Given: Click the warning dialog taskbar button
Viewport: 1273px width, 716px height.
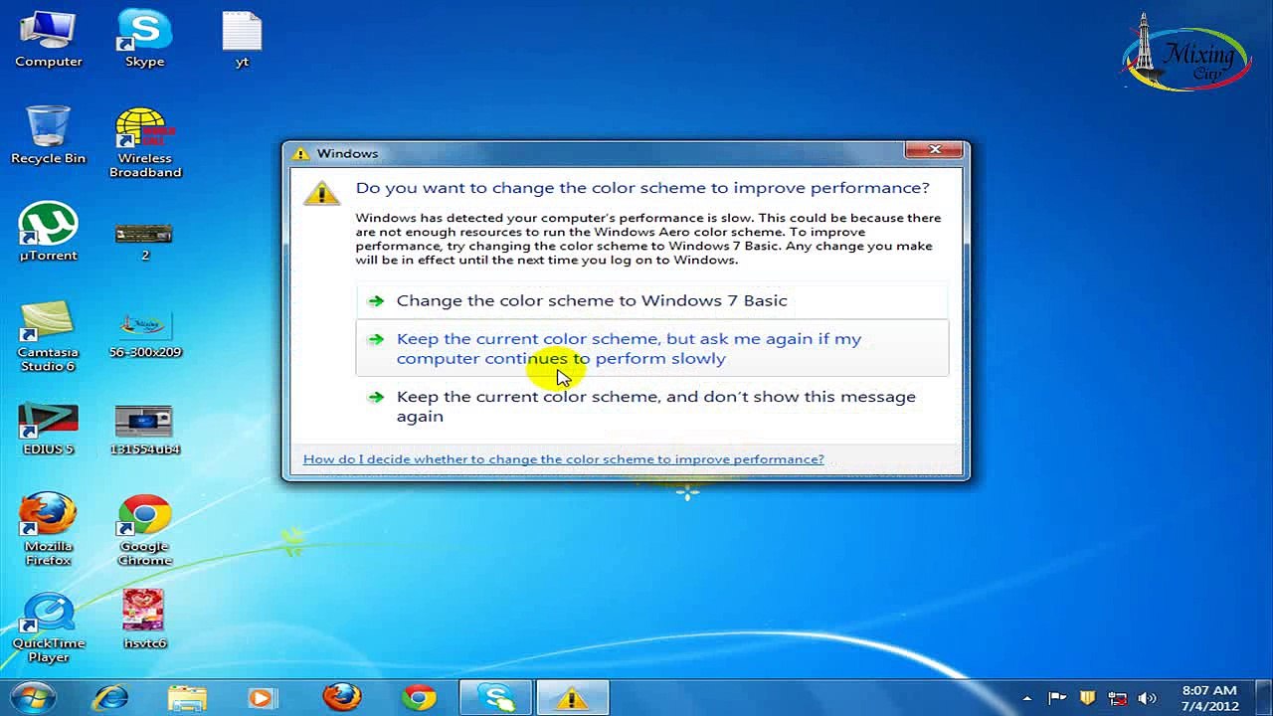Looking at the screenshot, I should pyautogui.click(x=573, y=697).
